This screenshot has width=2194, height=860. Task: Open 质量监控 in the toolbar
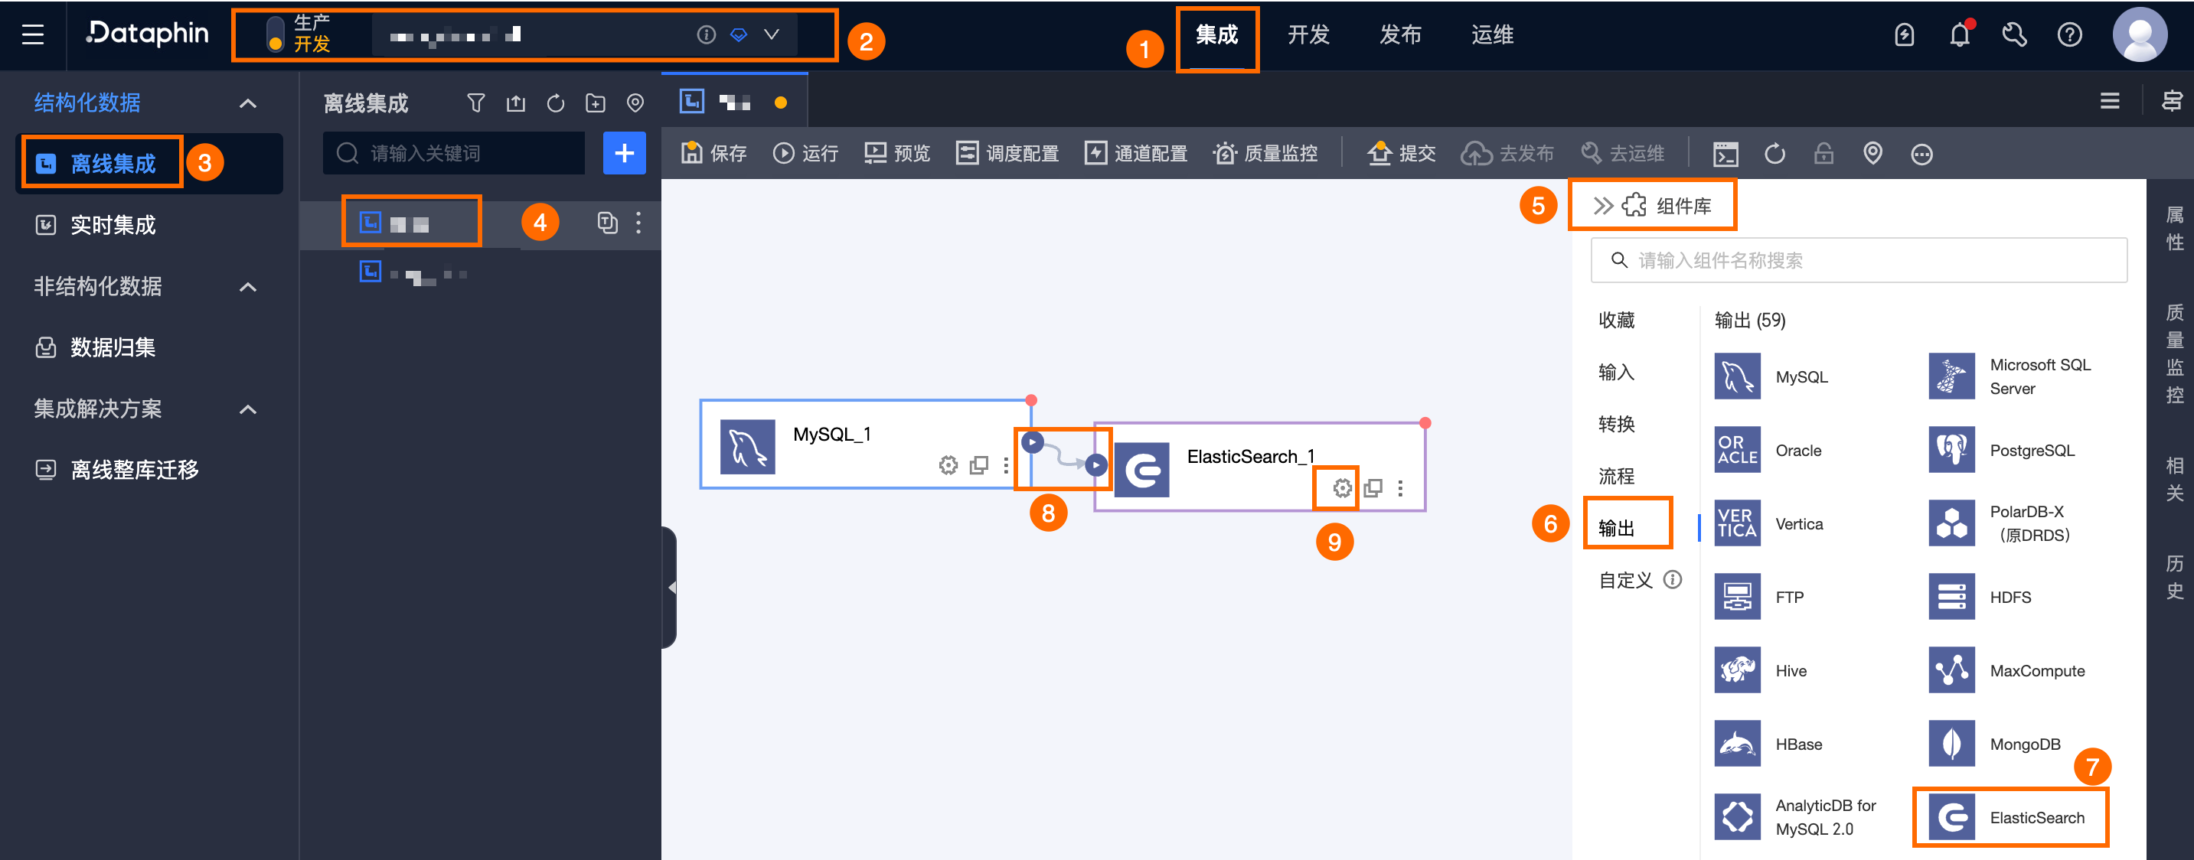pyautogui.click(x=1265, y=153)
